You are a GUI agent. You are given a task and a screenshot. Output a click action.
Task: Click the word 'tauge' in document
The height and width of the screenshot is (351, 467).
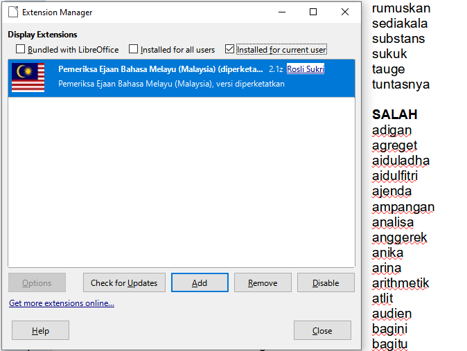point(389,69)
